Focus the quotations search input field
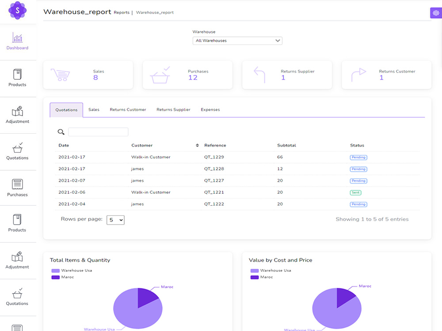This screenshot has height=331, width=442. point(99,132)
